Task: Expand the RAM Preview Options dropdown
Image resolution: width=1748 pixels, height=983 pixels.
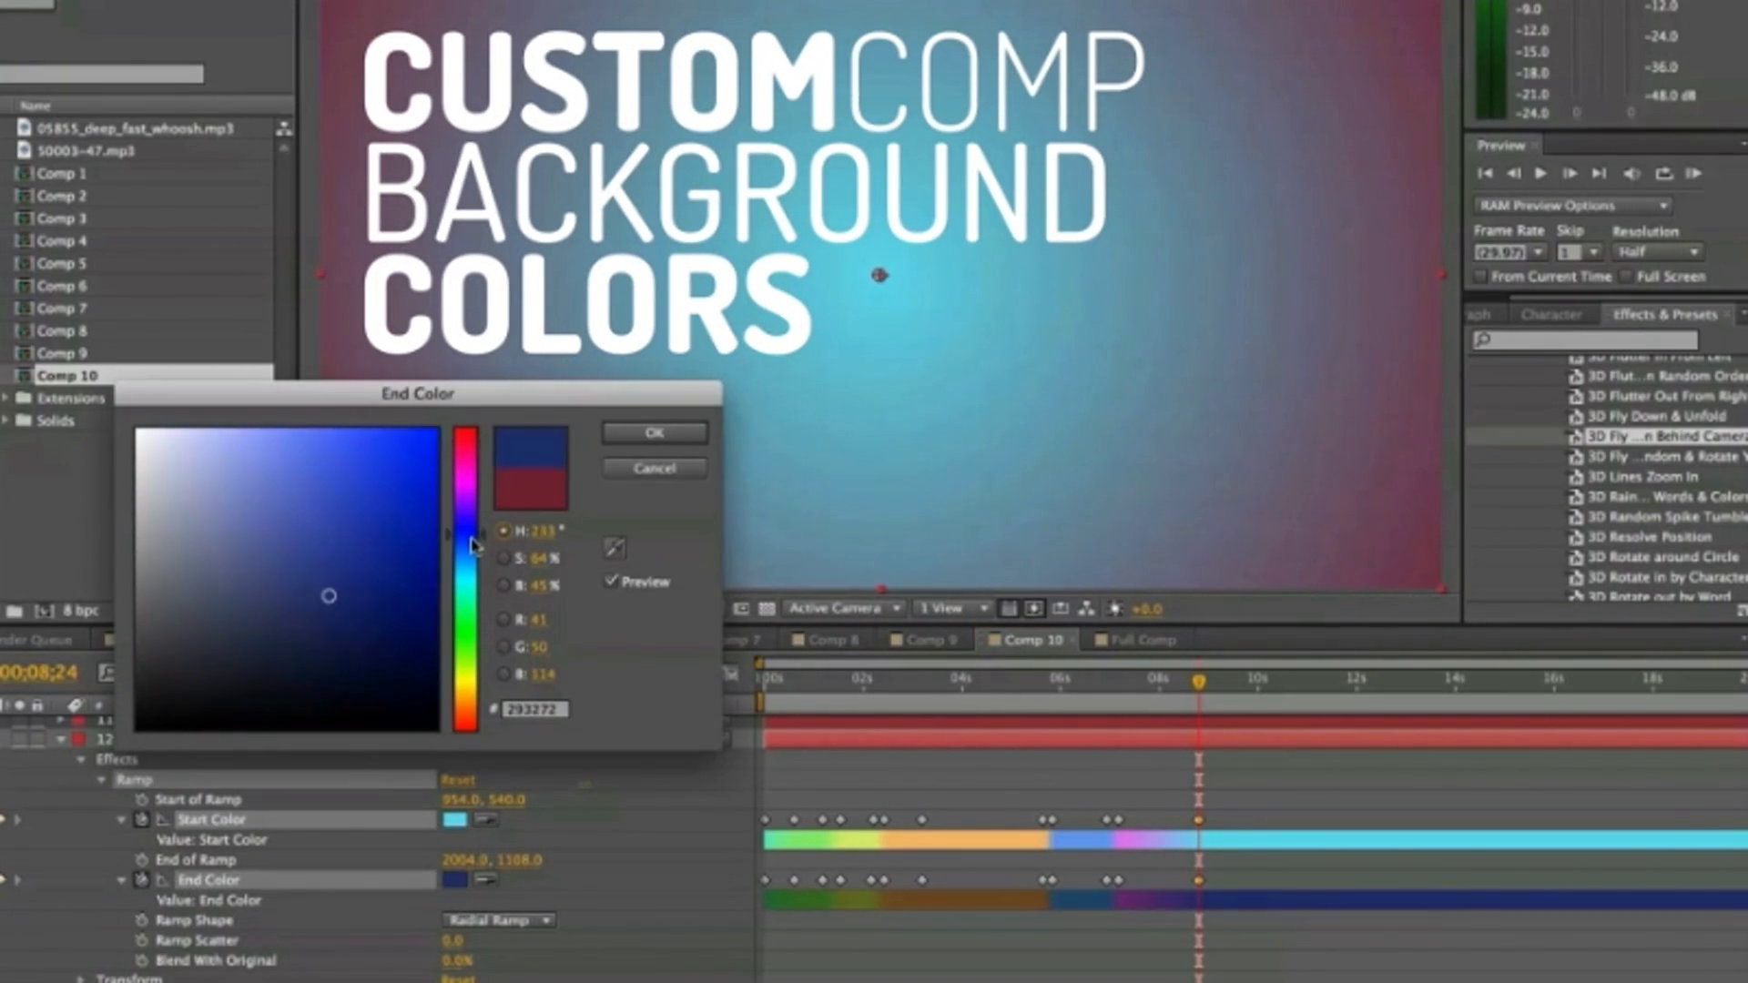Action: [x=1572, y=206]
